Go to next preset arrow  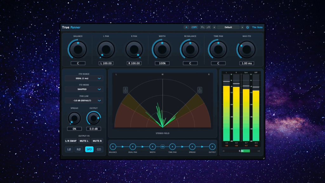pos(242,27)
